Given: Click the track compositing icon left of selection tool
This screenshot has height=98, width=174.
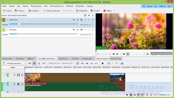Looking at the screenshot, I should coord(30,63).
